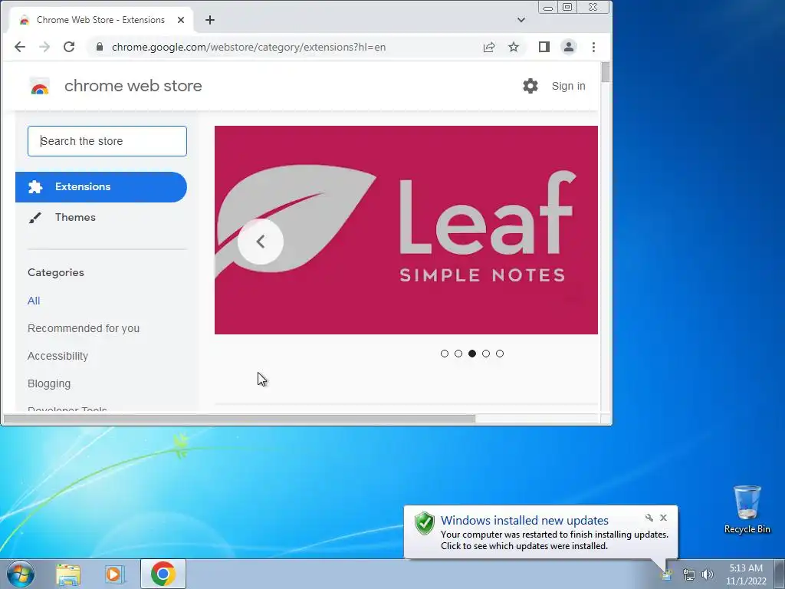The image size is (785, 589).
Task: Go back with the browser back arrow
Action: [x=19, y=47]
